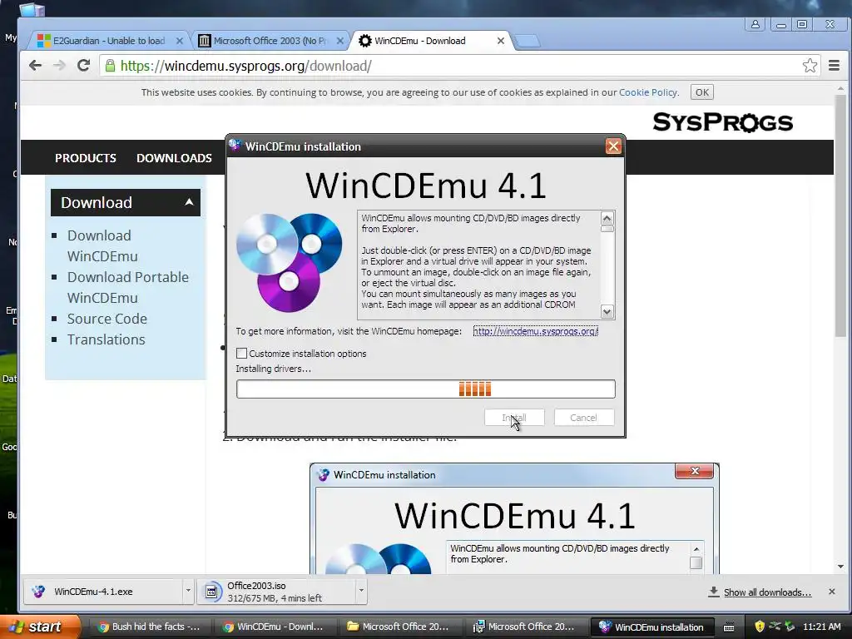852x639 pixels.
Task: Reload the WinCDEmu download page
Action: point(83,66)
